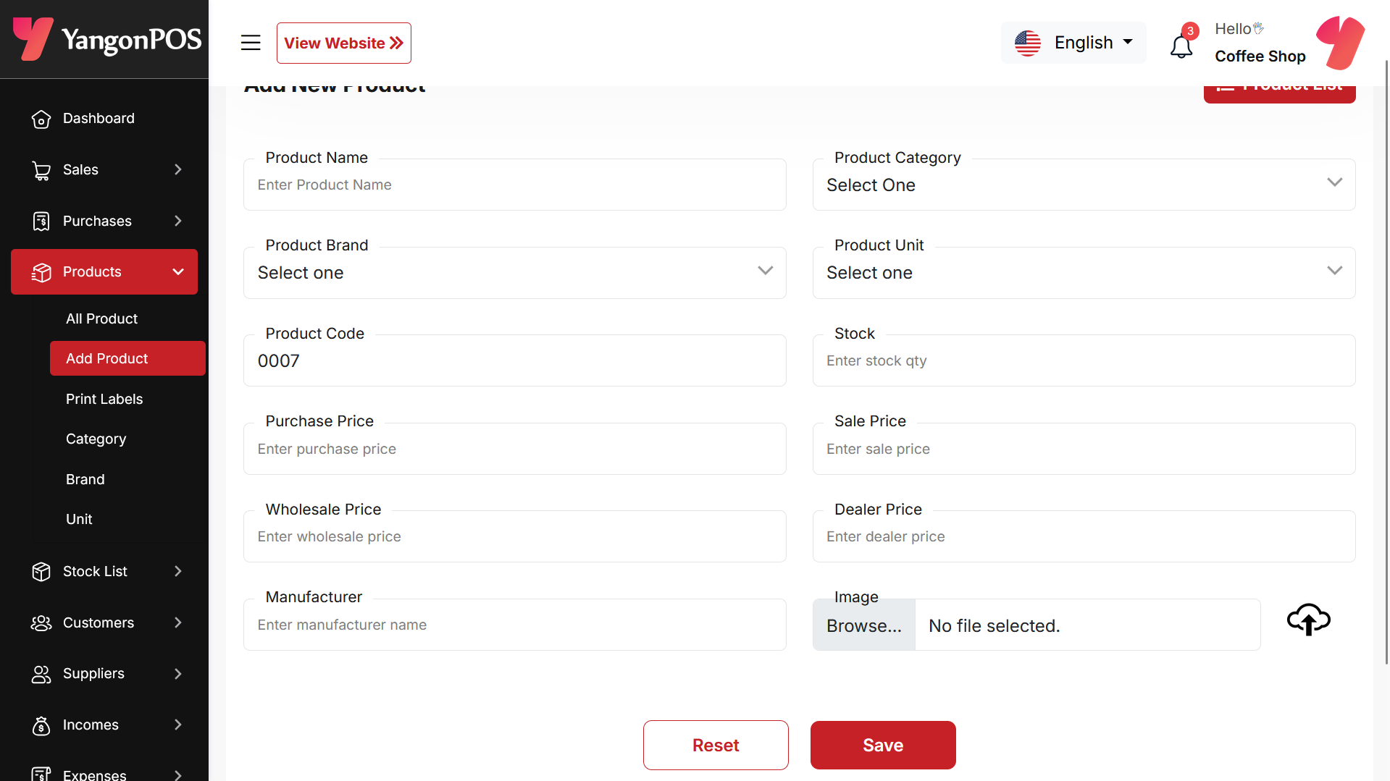Click the Stock List box icon
This screenshot has height=781, width=1390.
41,572
